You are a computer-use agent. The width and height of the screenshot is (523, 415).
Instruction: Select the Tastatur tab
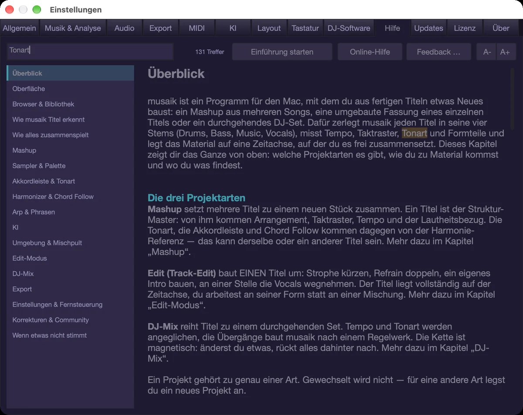pos(305,28)
